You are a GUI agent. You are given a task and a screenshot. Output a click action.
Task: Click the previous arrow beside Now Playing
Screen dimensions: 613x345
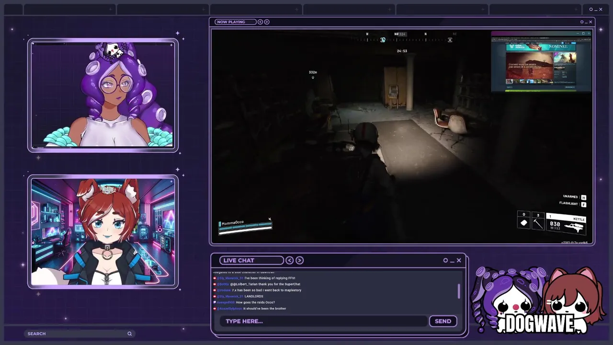(x=260, y=22)
